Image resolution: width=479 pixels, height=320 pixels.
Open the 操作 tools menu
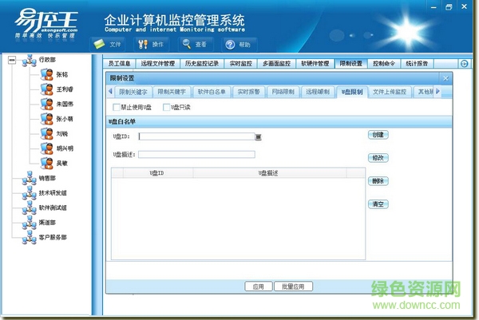[x=151, y=45]
